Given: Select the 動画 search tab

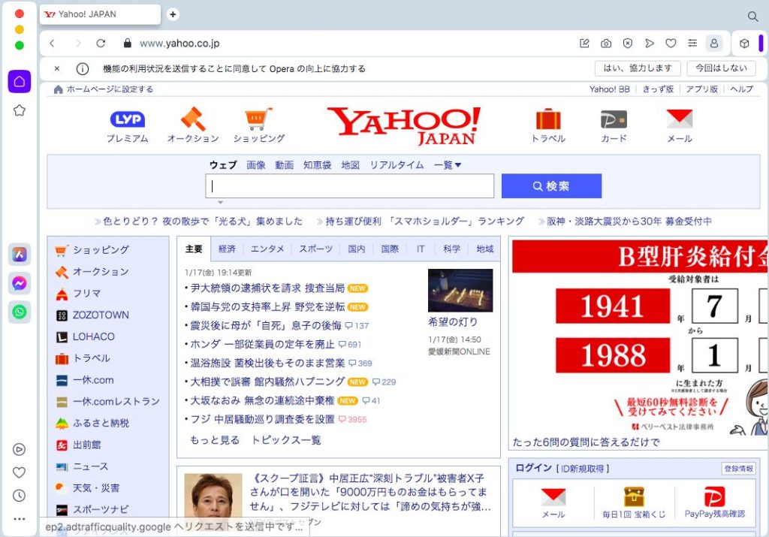Looking at the screenshot, I should click(x=284, y=165).
